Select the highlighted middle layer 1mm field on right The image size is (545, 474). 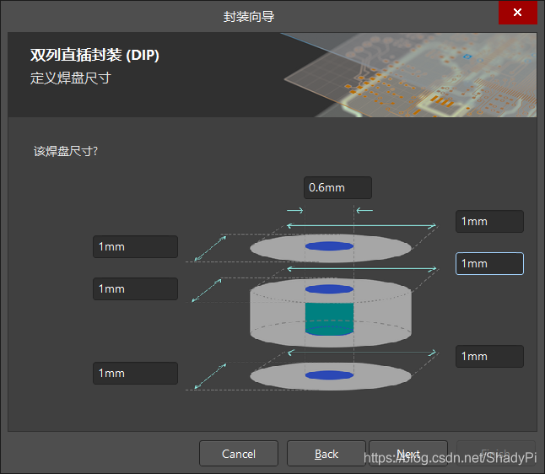(x=489, y=263)
